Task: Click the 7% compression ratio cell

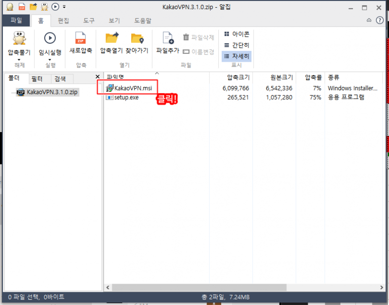Action: point(317,88)
